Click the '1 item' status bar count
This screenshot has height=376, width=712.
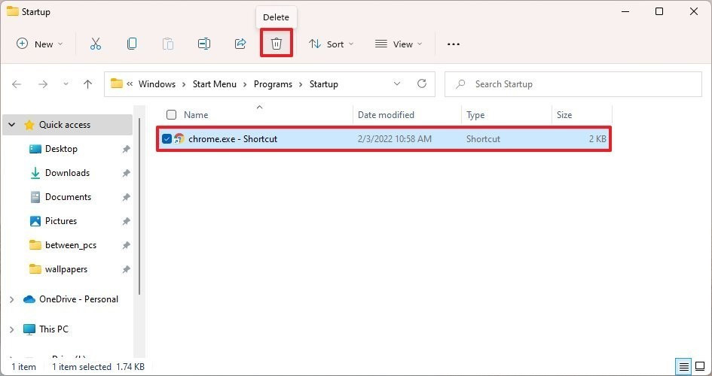23,366
